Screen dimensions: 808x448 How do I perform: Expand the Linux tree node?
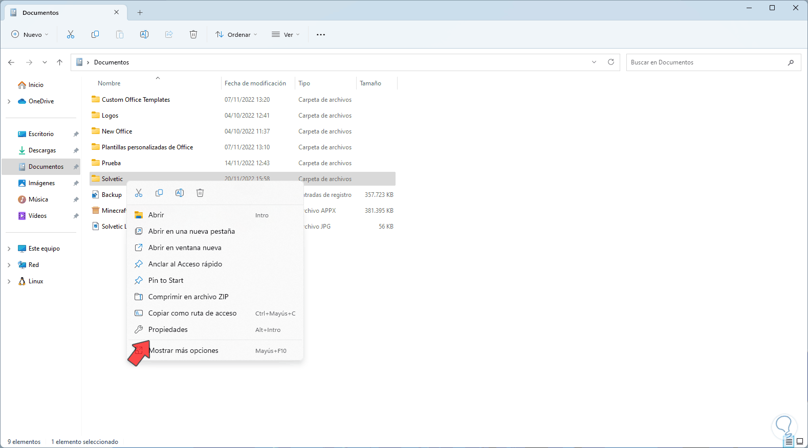(x=9, y=281)
